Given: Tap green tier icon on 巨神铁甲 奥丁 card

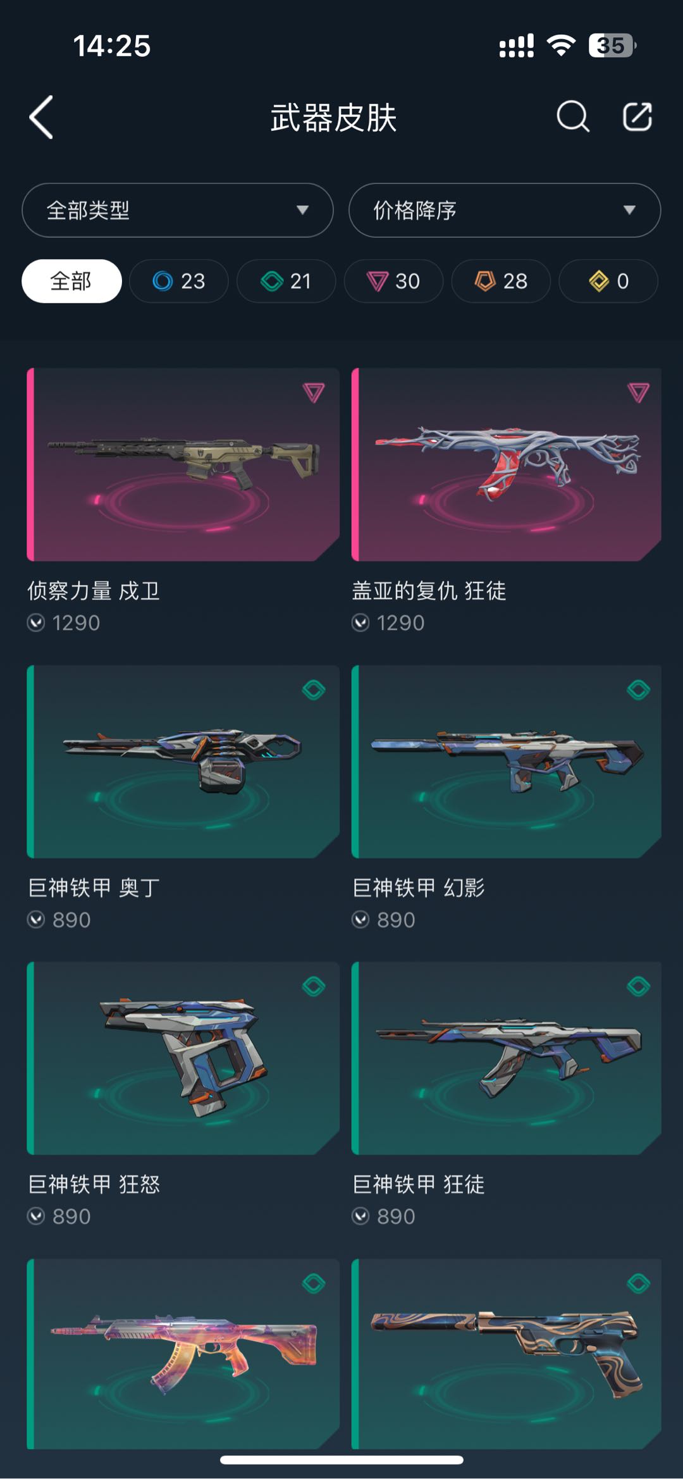Looking at the screenshot, I should (x=314, y=690).
